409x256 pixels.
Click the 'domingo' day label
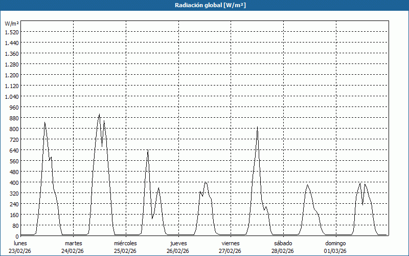(335, 244)
